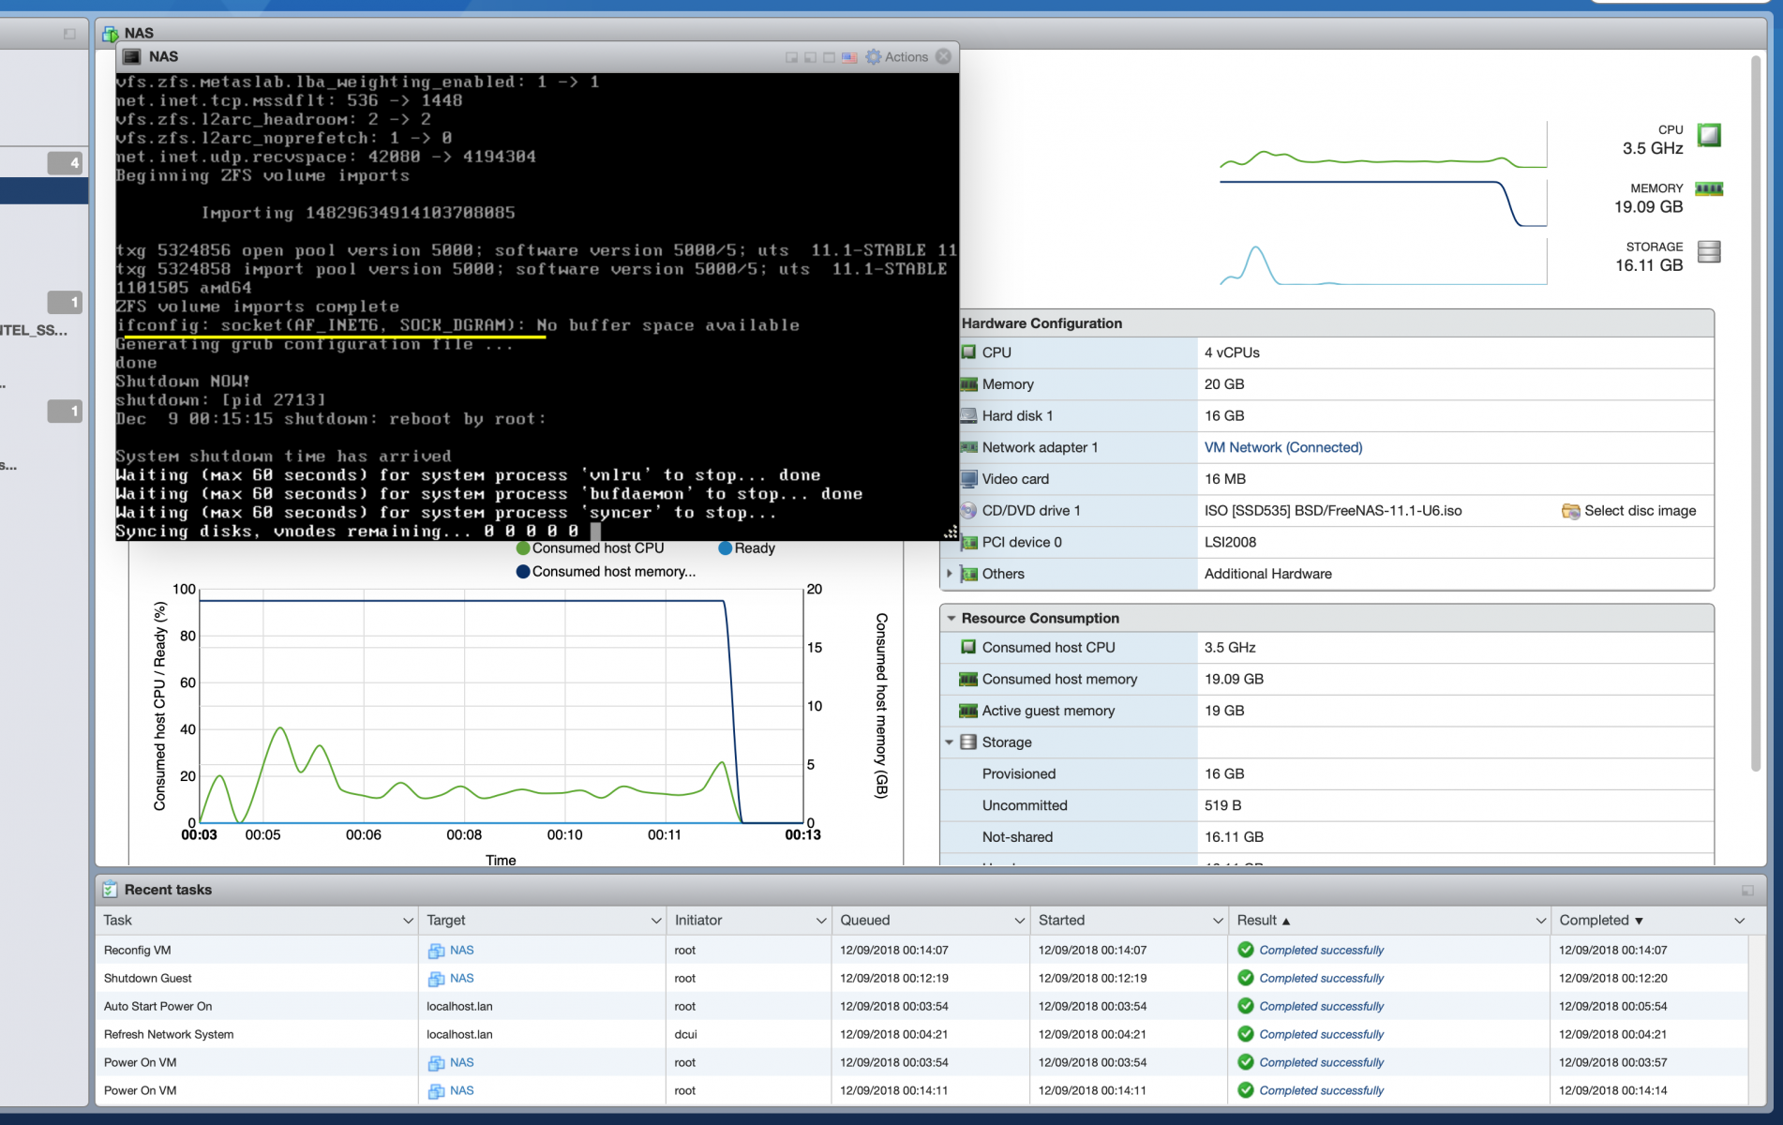The height and width of the screenshot is (1125, 1783).
Task: Click the green check icon in Reconfig VM row
Action: tap(1245, 950)
